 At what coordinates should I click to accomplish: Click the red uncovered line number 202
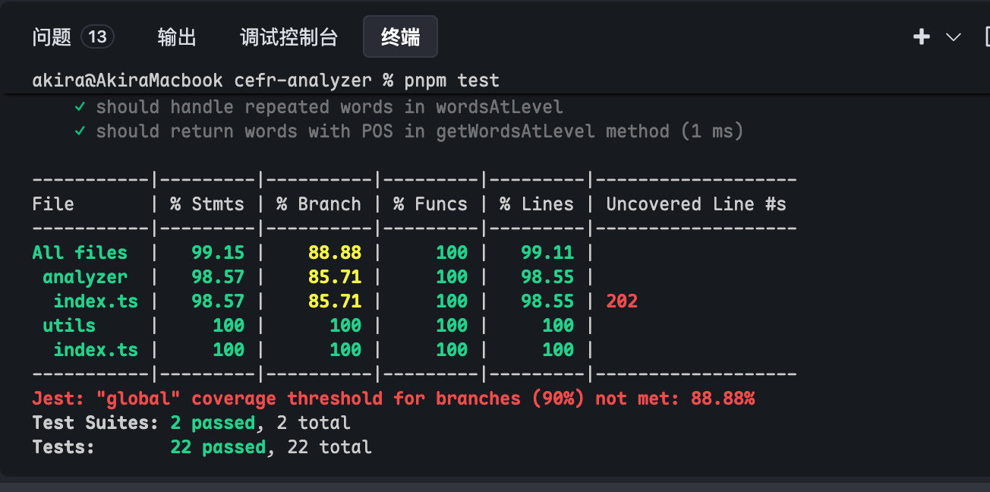tap(622, 301)
